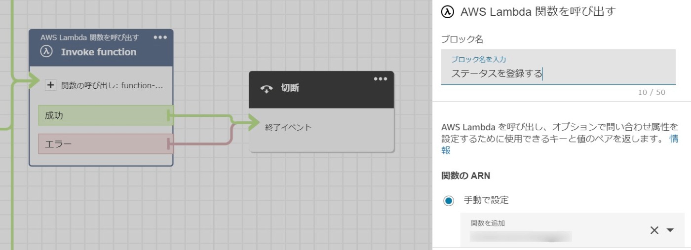Click the エラー branch output
691x250 pixels.
(106, 144)
